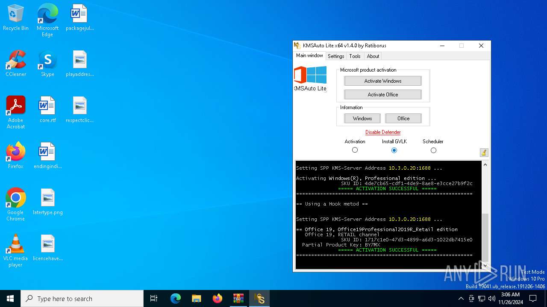Screen dimensions: 547x307
Task: Show Windows information button
Action: [x=362, y=119]
